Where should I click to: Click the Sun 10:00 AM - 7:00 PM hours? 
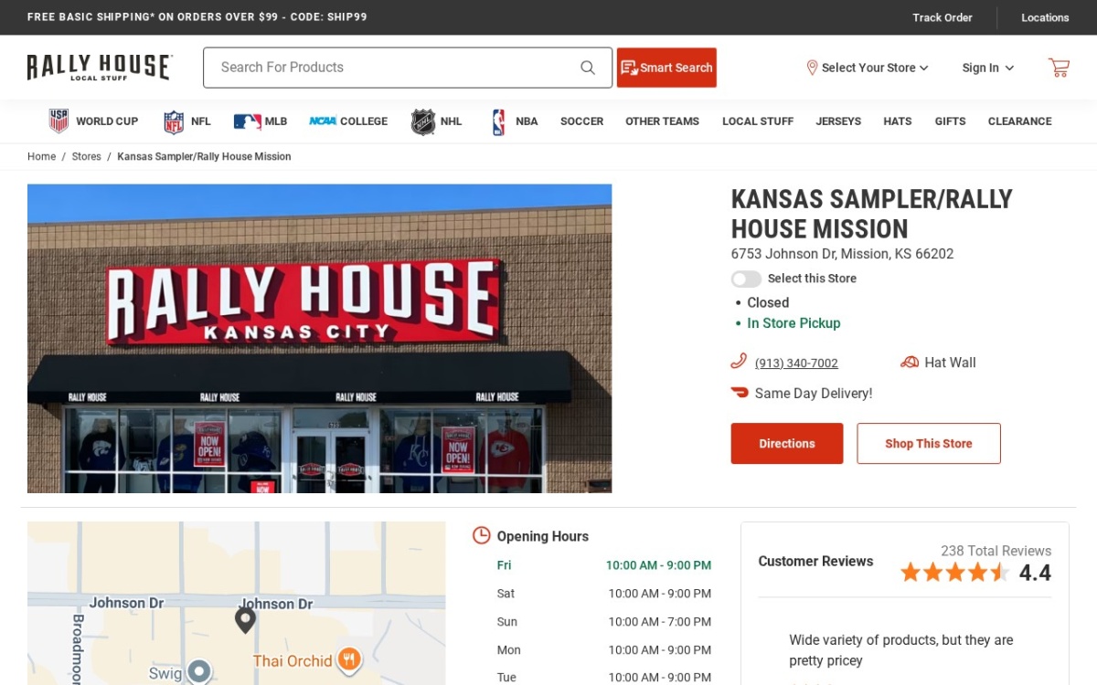click(659, 622)
